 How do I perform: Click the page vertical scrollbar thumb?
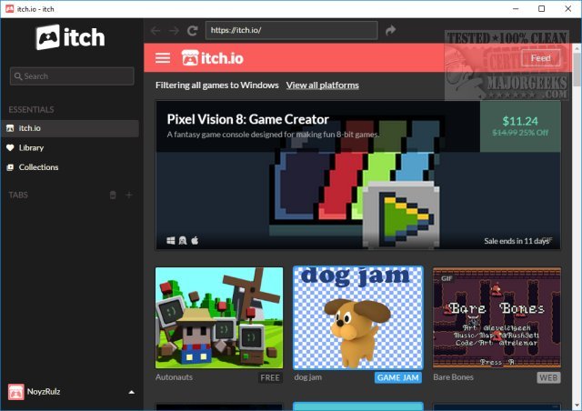(577, 69)
